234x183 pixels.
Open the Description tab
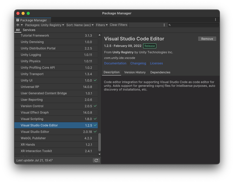111,72
